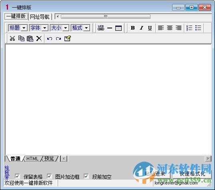215x190 pixels.
Task: Click the yellow highlighter edit icon
Action: 67,38
